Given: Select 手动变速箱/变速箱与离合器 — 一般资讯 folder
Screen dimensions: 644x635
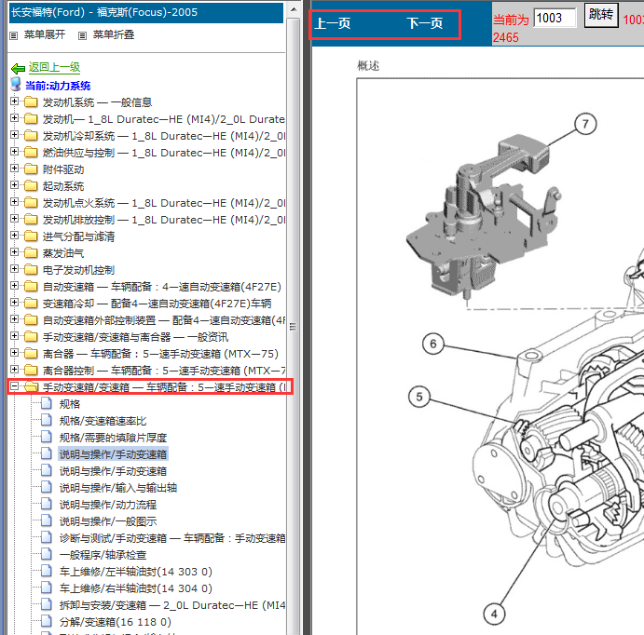Looking at the screenshot, I should tap(135, 337).
